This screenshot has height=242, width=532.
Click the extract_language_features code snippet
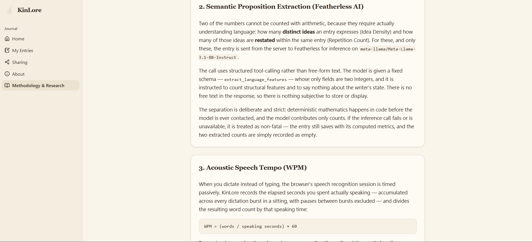click(255, 80)
